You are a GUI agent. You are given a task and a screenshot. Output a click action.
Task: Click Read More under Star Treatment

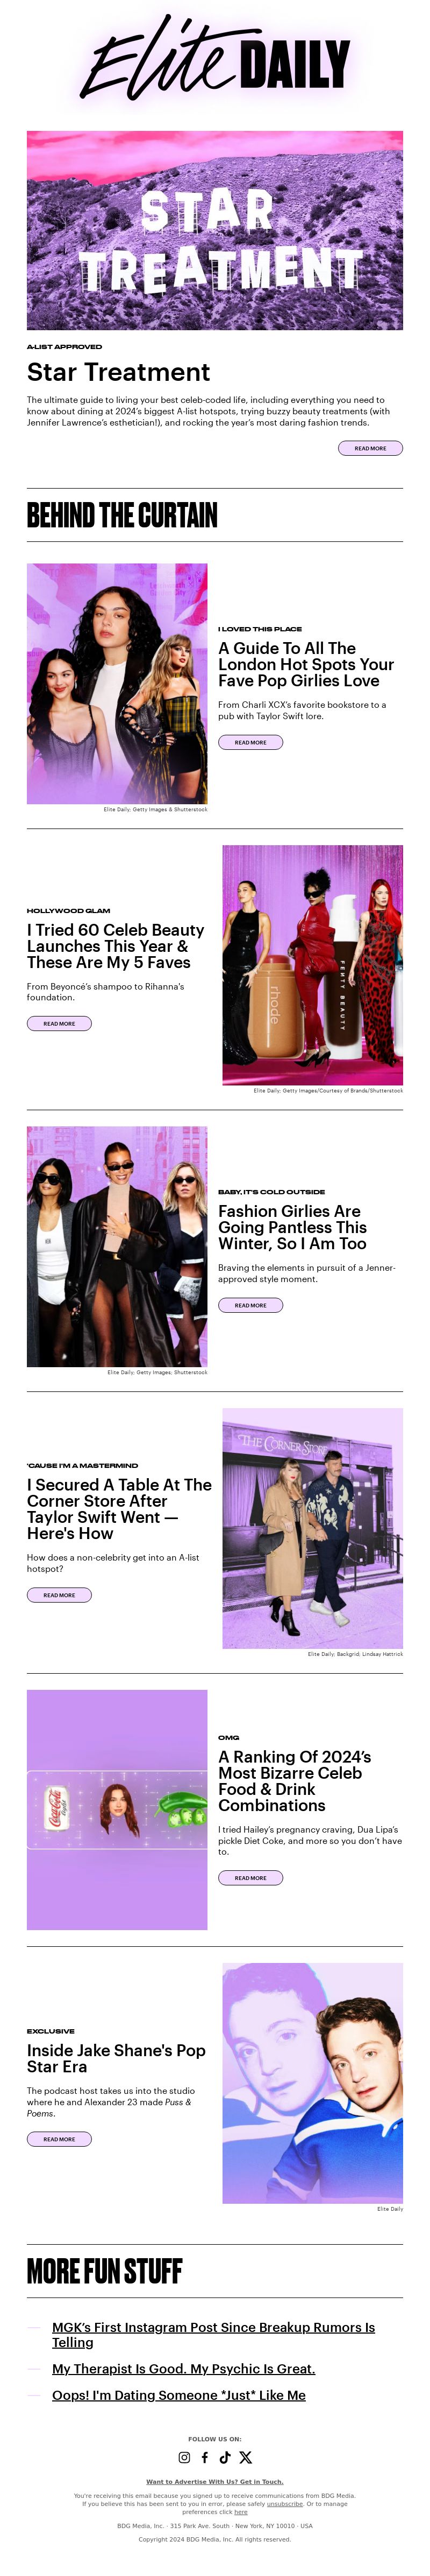coord(370,448)
